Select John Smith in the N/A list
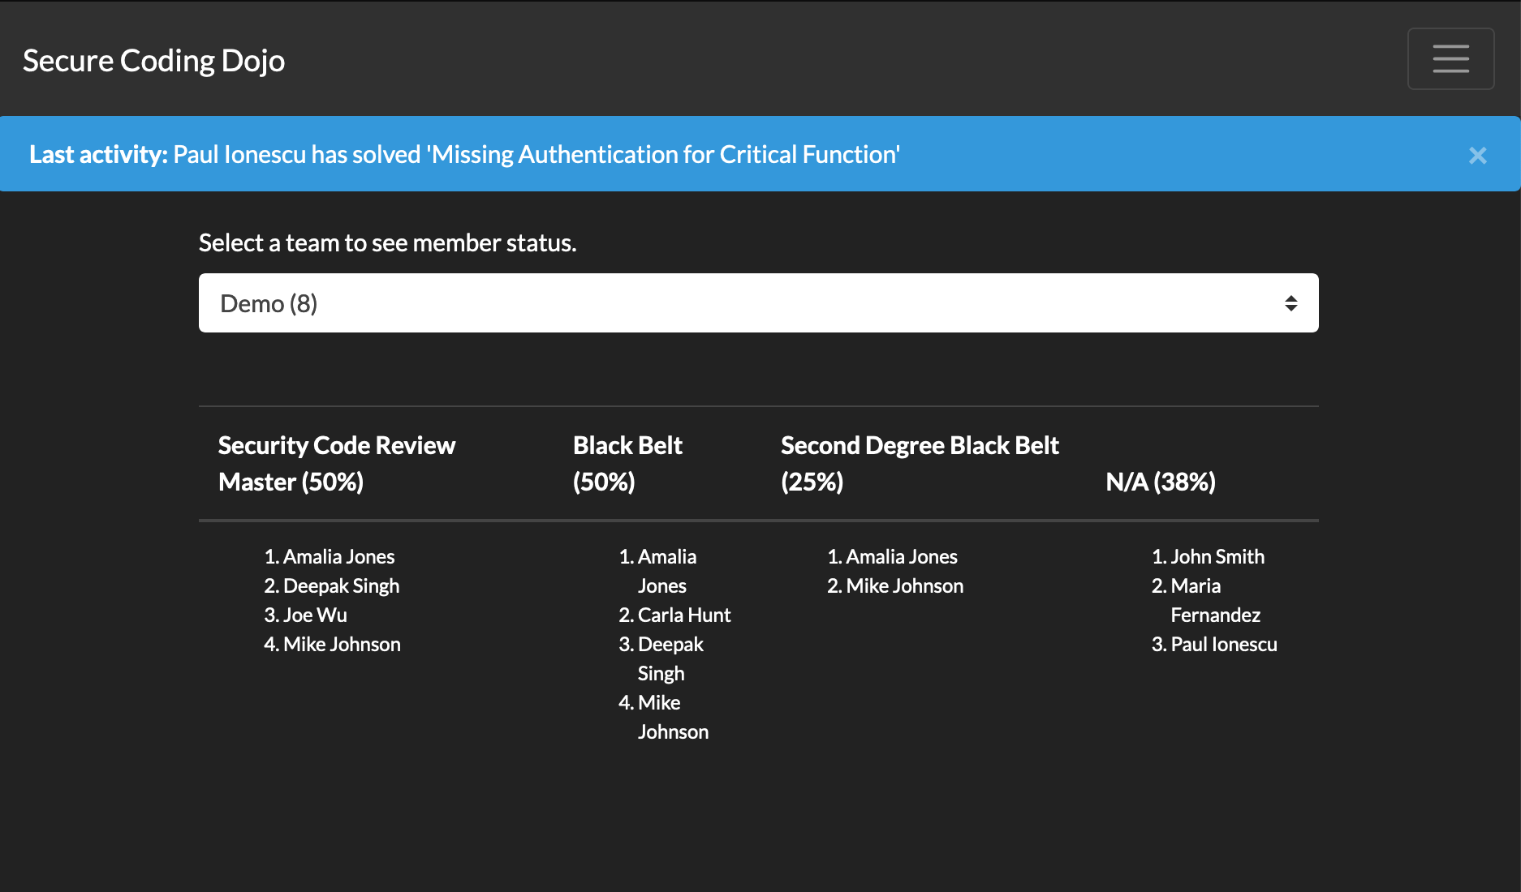This screenshot has height=892, width=1521. click(x=1217, y=557)
